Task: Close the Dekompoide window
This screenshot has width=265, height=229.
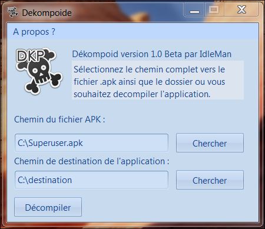Action: coord(241,10)
